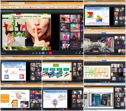Screen dimensions: 126x111
Task: End the call in the museum tour window
Action: [109, 54]
